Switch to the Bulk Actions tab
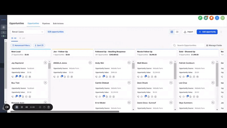This screenshot has width=227, height=128. (58, 24)
